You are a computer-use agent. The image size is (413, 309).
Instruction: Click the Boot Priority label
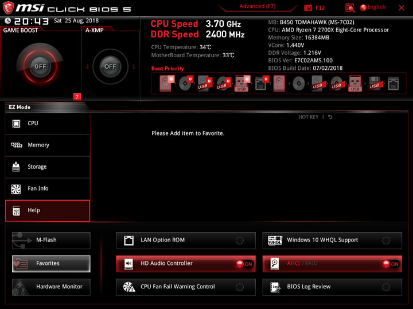click(167, 68)
